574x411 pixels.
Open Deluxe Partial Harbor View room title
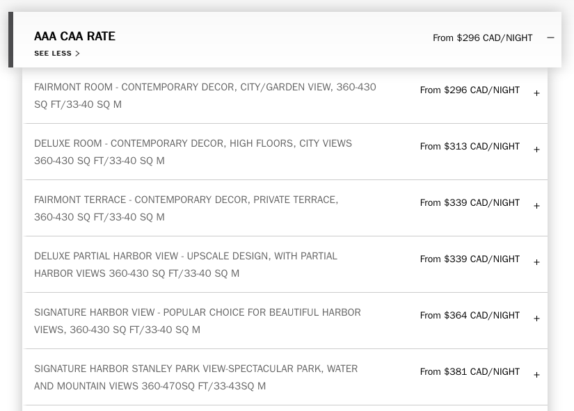185,265
